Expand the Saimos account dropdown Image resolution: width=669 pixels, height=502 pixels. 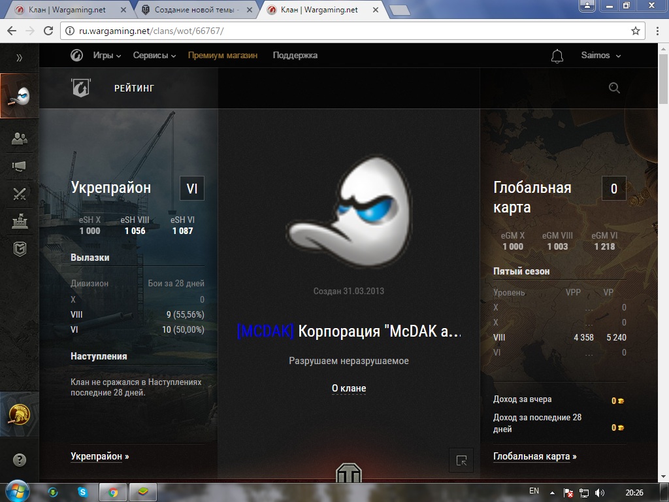tap(601, 55)
